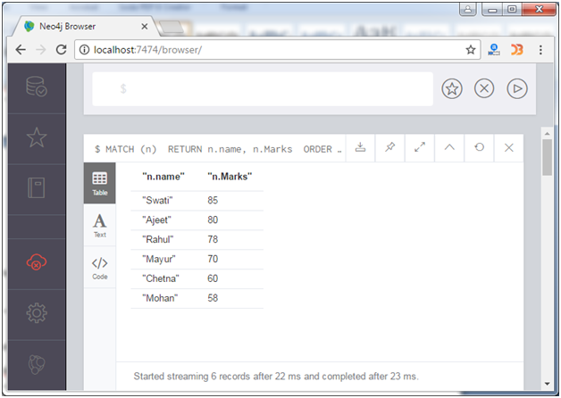Pin the result frame
This screenshot has width=561, height=398.
[389, 148]
